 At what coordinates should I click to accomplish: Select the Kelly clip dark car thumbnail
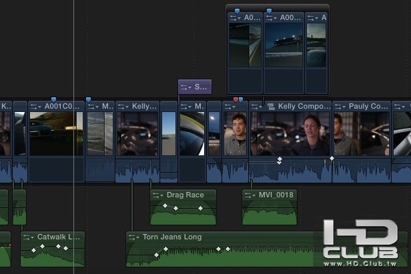[137, 133]
